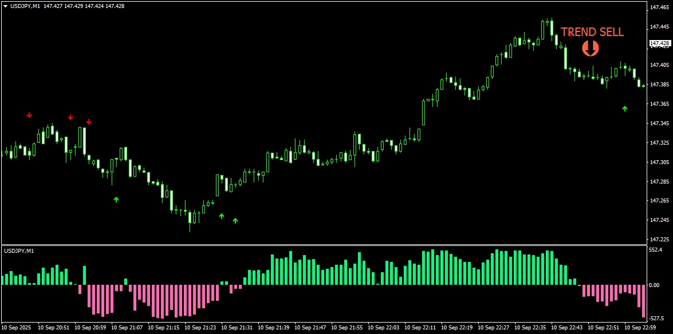Click the 10 Sep 21:55 time label
This screenshot has width=673, height=334.
[x=347, y=327]
